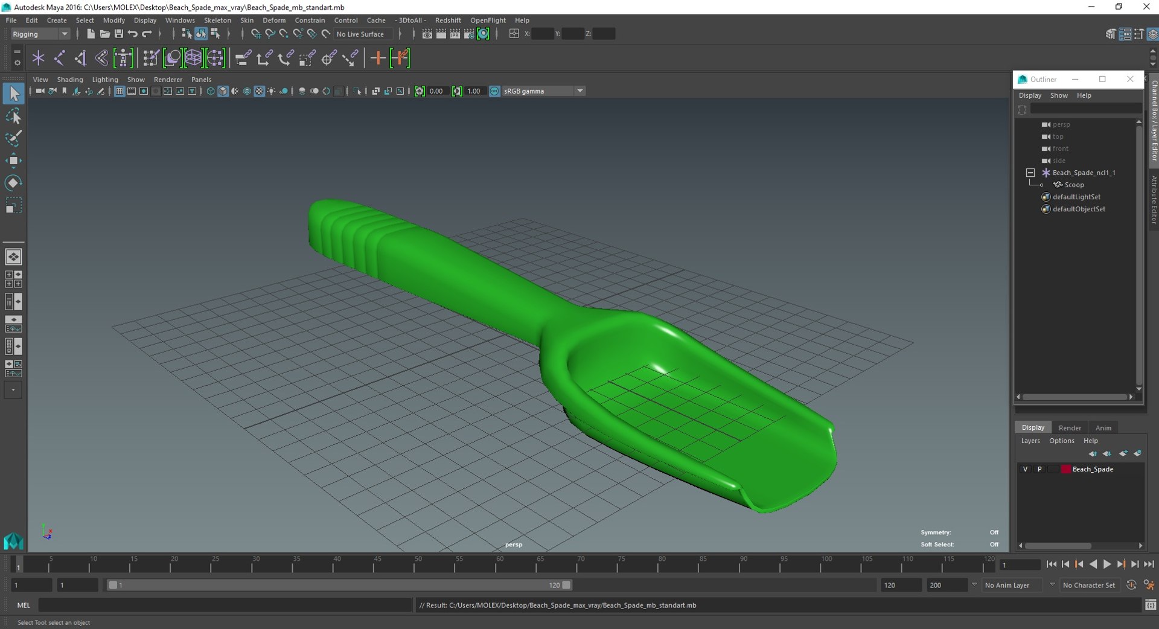Toggle textured display checker icon
The image size is (1159, 629).
(x=259, y=91)
